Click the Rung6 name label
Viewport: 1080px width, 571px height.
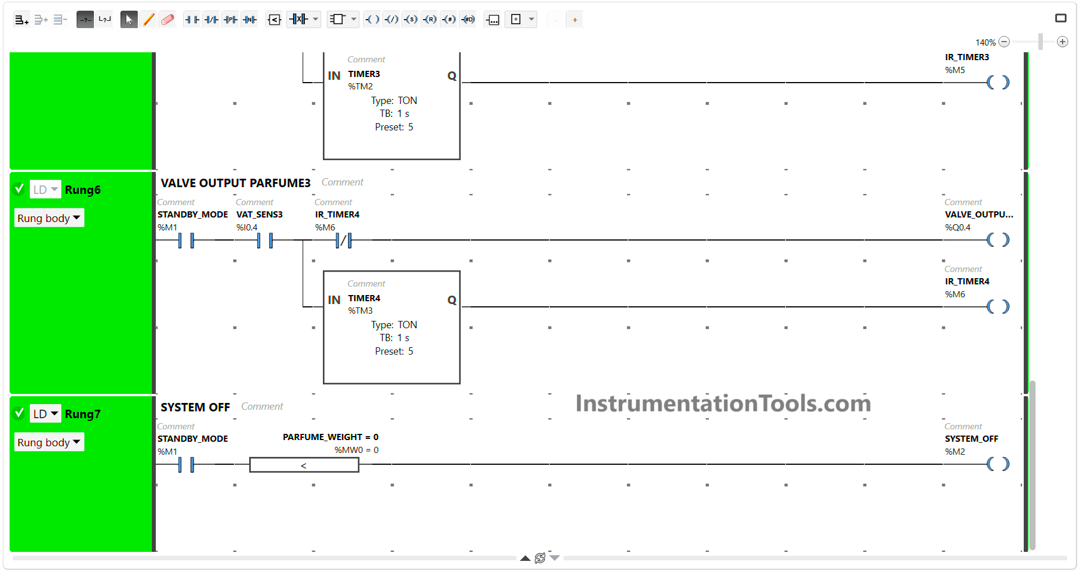point(83,189)
